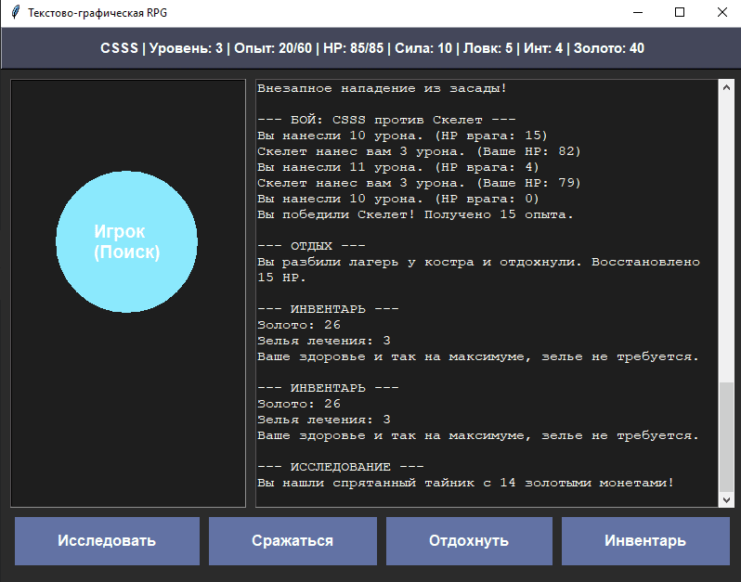Viewport: 741px width, 582px height.
Task: Click the scrollbar up arrow in log
Action: [726, 88]
